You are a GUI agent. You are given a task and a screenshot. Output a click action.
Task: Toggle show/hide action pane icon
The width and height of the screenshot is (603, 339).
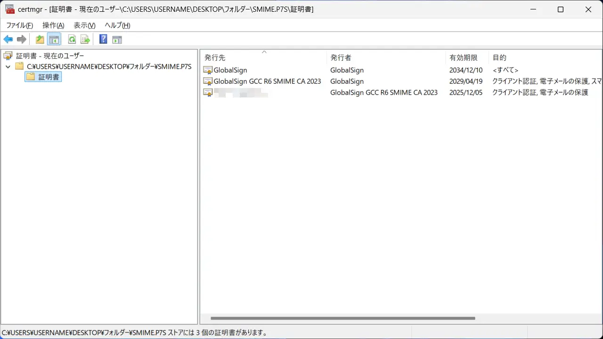click(x=117, y=40)
